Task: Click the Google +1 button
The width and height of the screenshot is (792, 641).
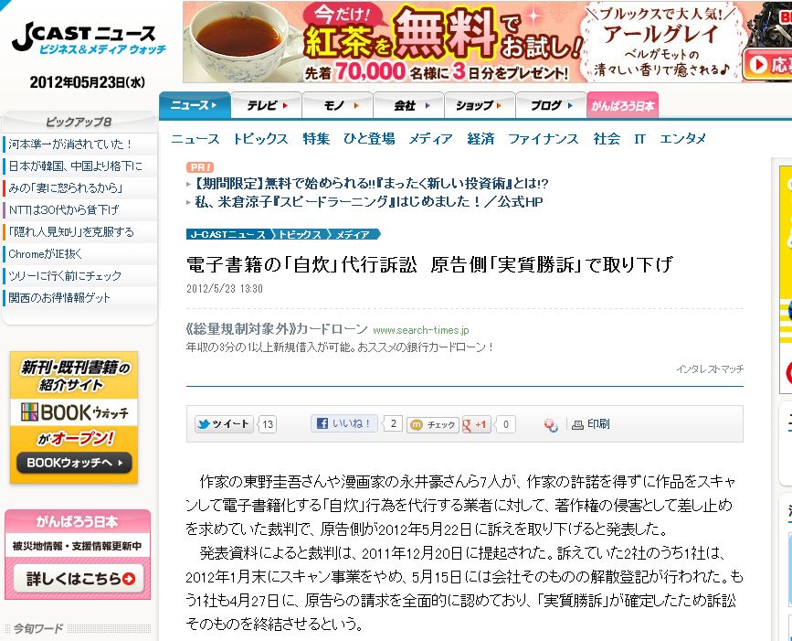Action: tap(476, 424)
